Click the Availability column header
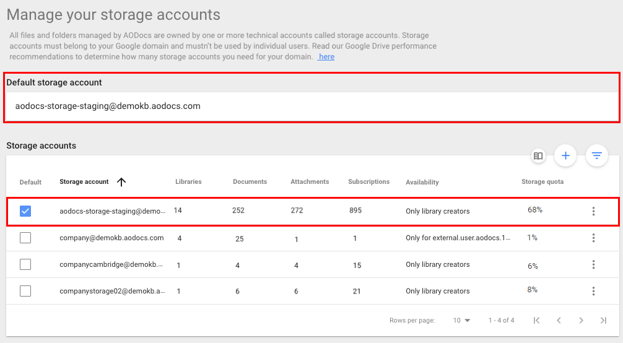Viewport: 623px width, 343px height. tap(422, 182)
